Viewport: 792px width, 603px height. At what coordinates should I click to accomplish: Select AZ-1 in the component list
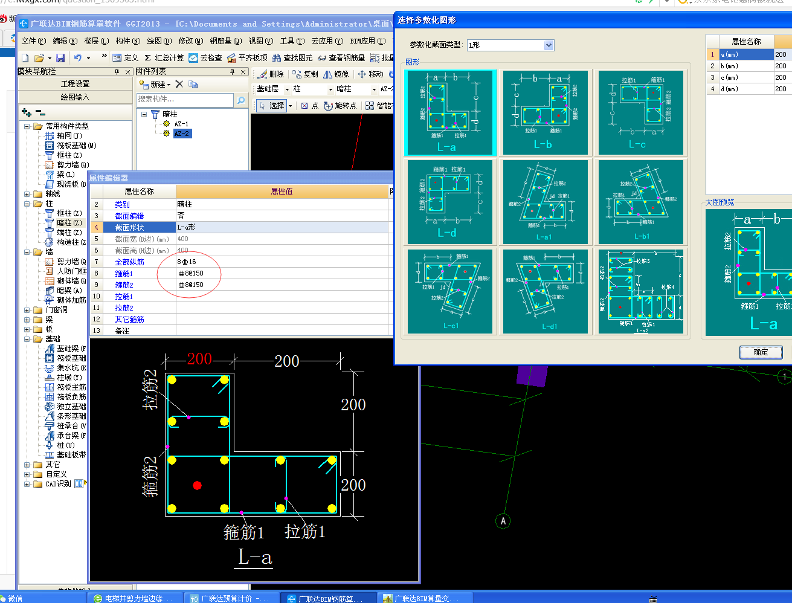[x=181, y=124]
